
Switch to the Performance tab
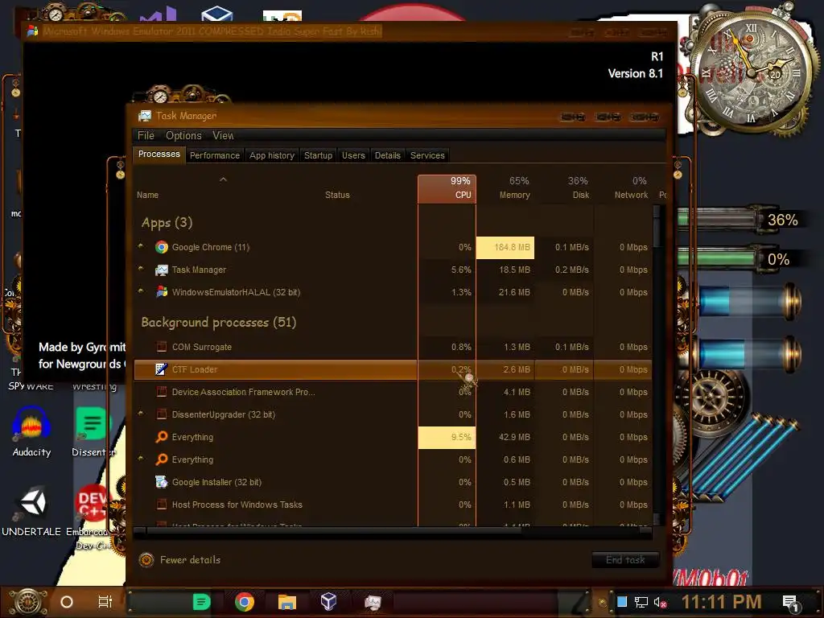point(214,155)
